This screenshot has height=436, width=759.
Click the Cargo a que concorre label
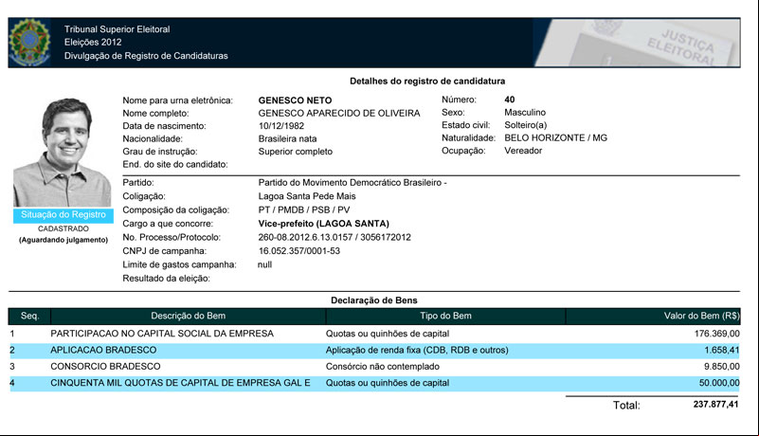click(x=168, y=224)
